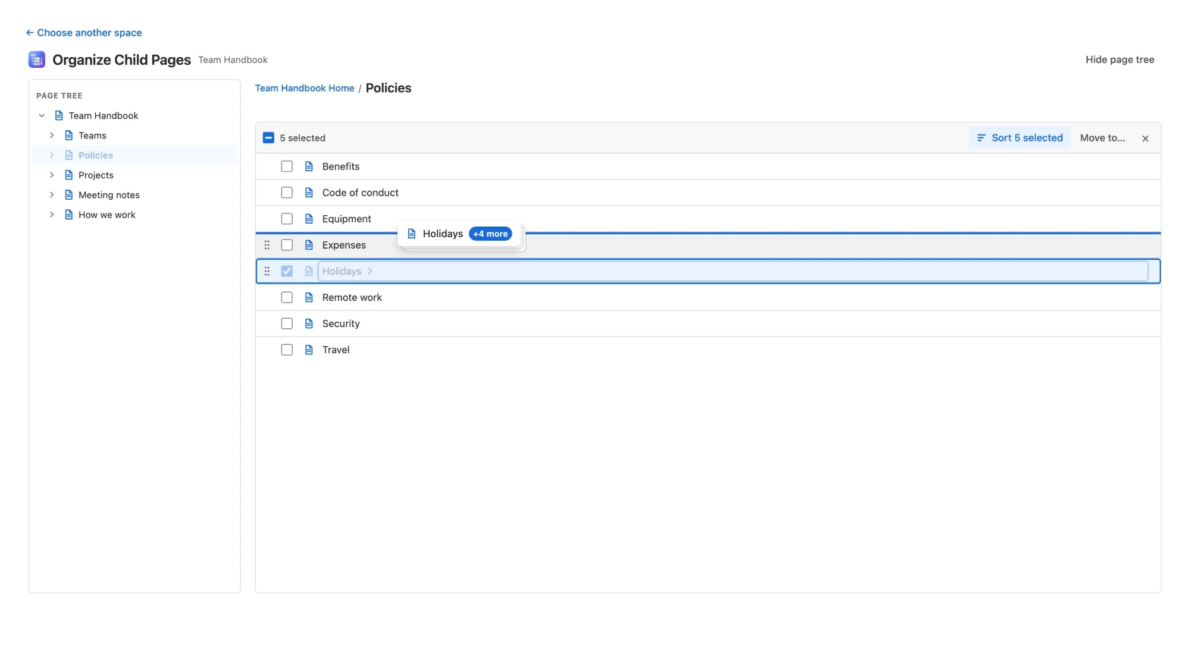
Task: Click the Projects page icon in tree
Action: click(69, 175)
